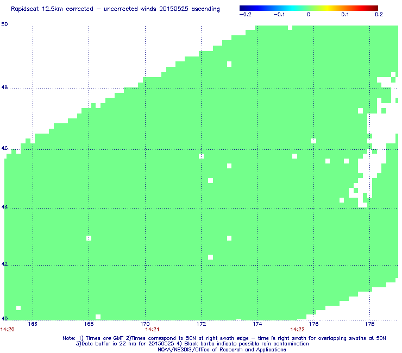Viewport: 402px width, 353px height.
Task: Click the 172 longitude axis label
Action: (201, 324)
